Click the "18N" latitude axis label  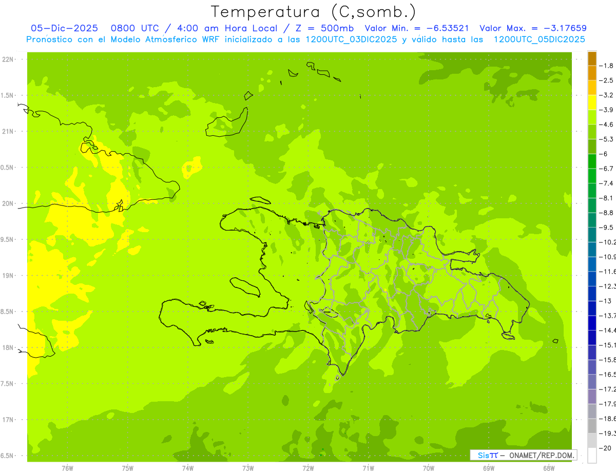click(9, 347)
